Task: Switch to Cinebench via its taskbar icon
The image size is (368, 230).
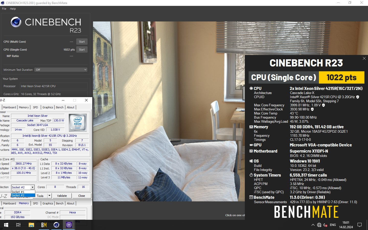Action: pos(56,225)
